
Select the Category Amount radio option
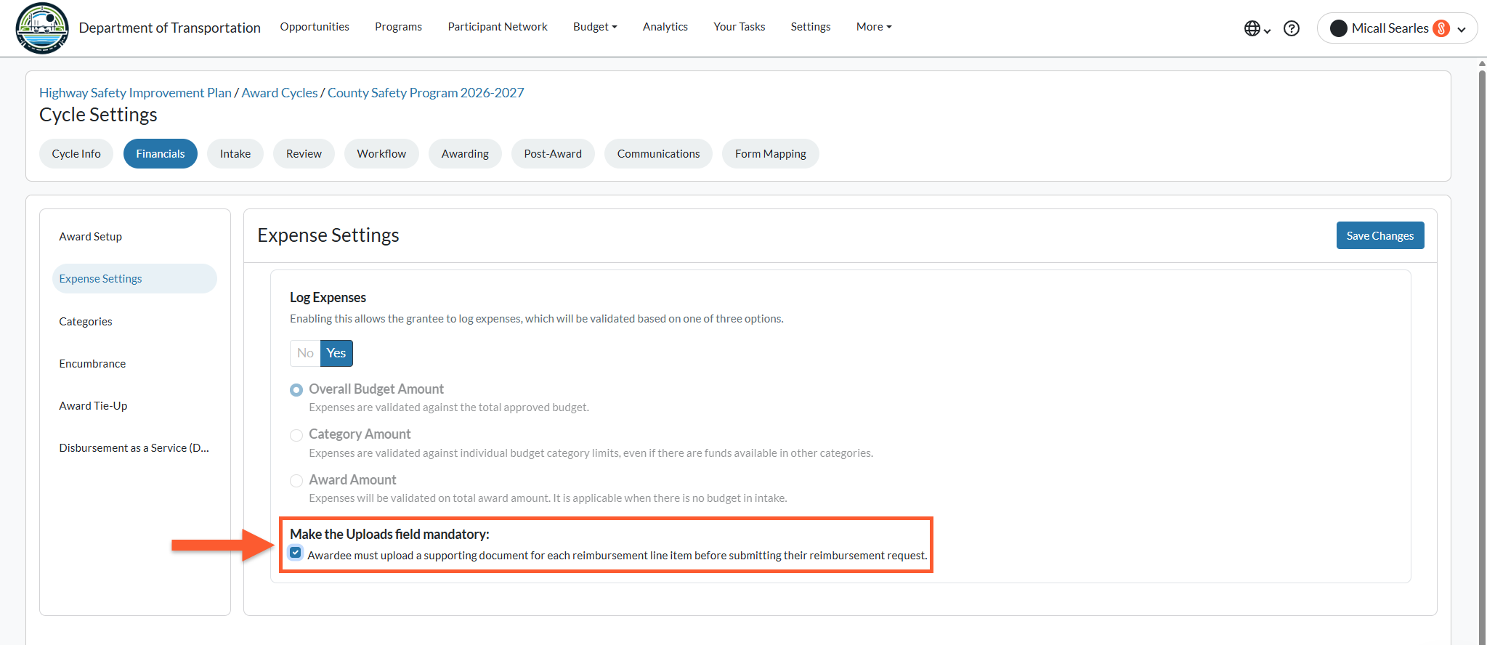tap(296, 435)
